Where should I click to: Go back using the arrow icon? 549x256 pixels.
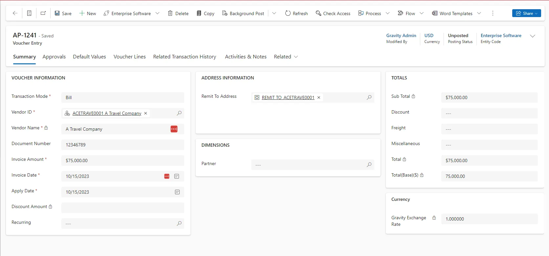[x=15, y=13]
